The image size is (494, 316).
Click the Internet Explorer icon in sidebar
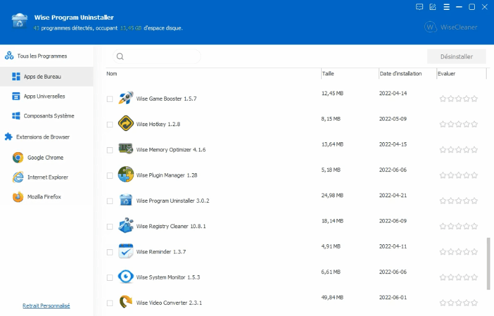[x=18, y=177]
